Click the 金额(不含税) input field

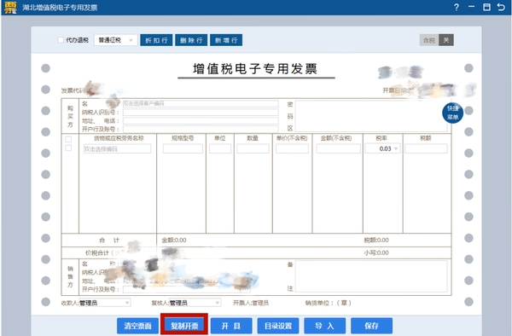(338, 148)
